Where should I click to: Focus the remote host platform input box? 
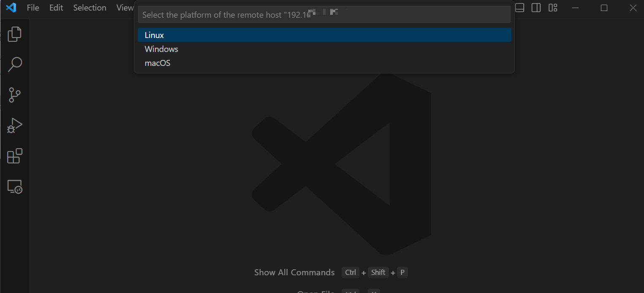[324, 15]
